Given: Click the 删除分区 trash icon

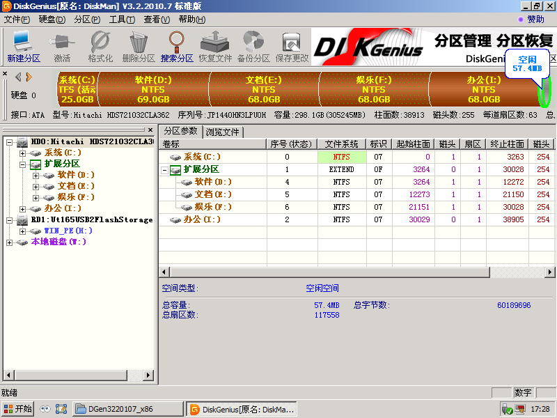Looking at the screenshot, I should [139, 47].
